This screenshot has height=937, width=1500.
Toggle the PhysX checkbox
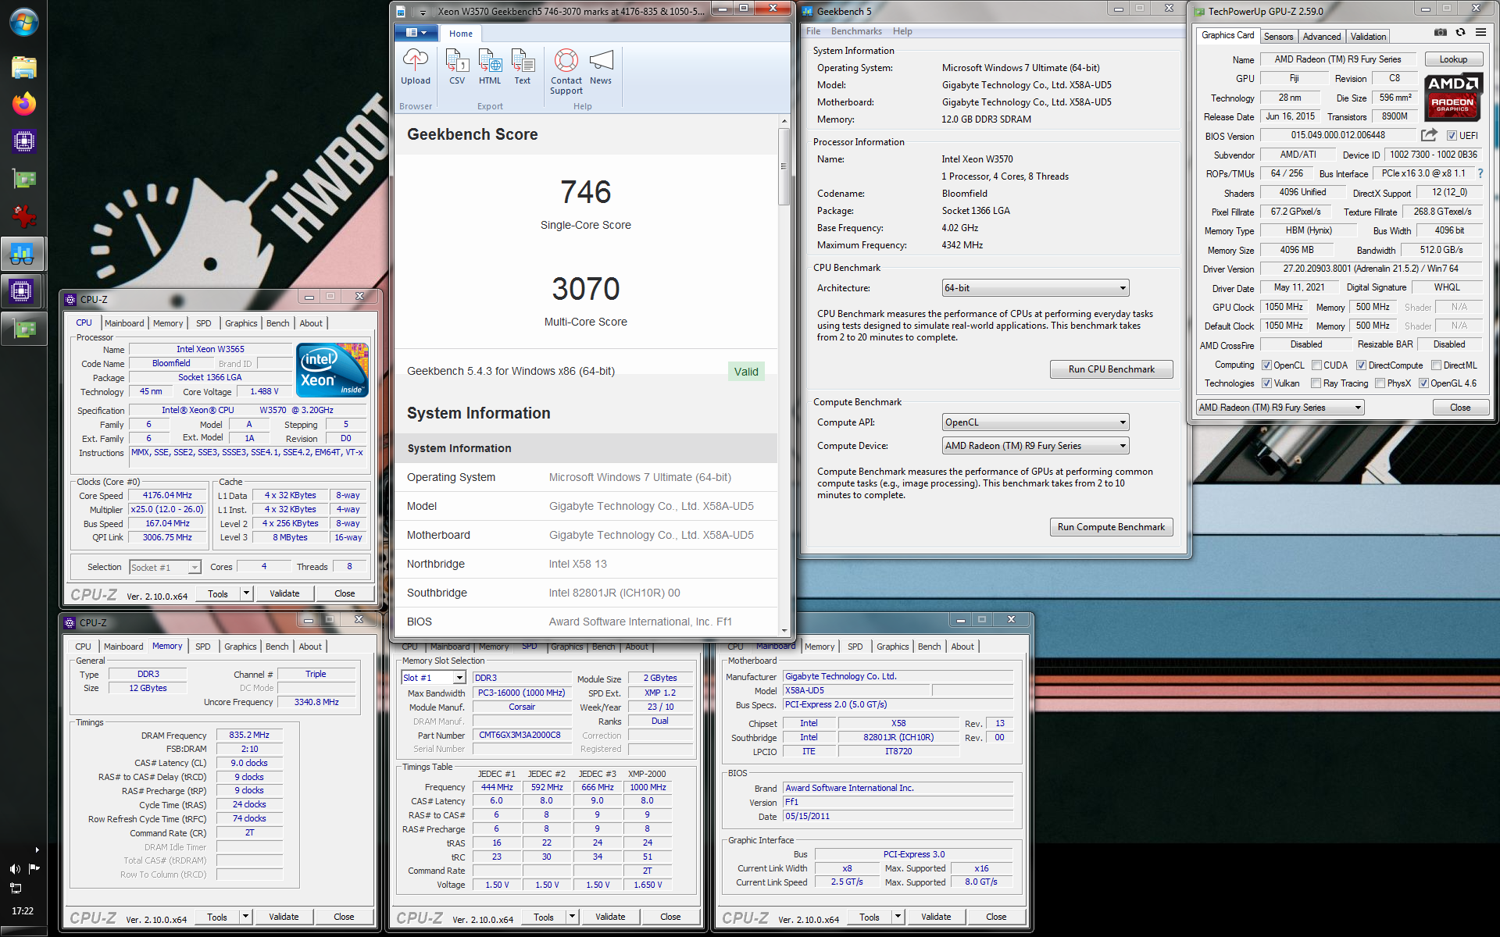(x=1380, y=383)
